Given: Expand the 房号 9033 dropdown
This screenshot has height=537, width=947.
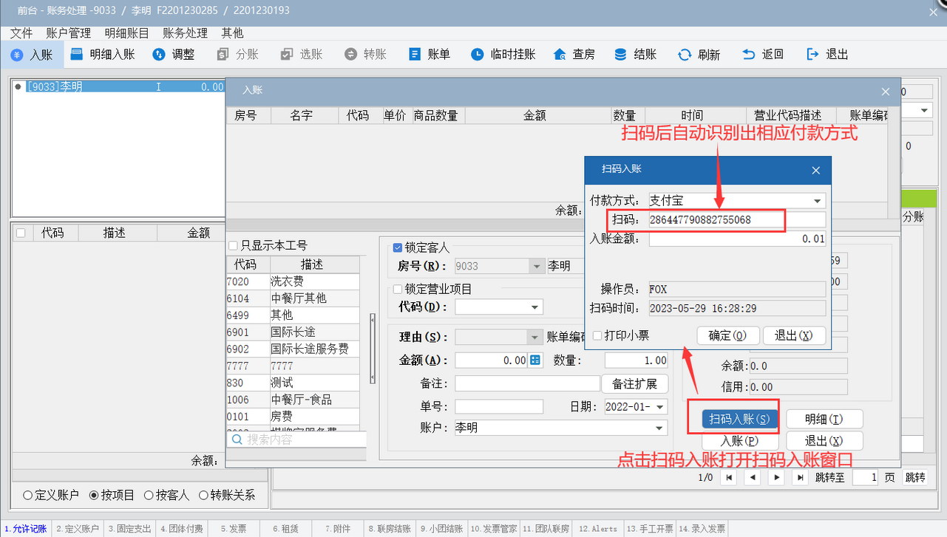Looking at the screenshot, I should [x=536, y=266].
